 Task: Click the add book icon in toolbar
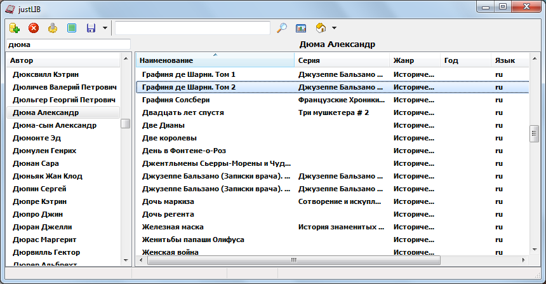click(15, 28)
